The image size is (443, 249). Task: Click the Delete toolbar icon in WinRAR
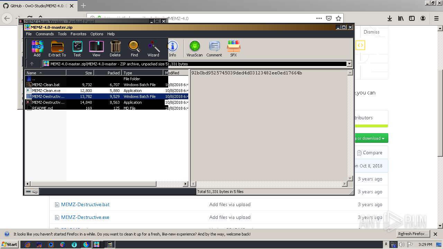pyautogui.click(x=115, y=48)
